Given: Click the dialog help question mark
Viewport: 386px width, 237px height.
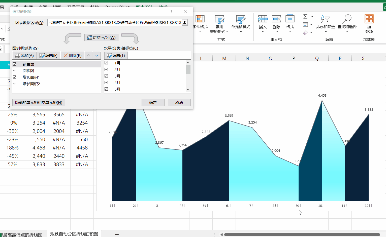Looking at the screenshot, I should pos(171,12).
